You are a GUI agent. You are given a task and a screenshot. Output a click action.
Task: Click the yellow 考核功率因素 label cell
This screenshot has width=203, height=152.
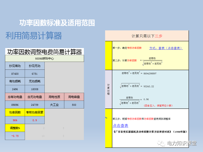[34, 112]
